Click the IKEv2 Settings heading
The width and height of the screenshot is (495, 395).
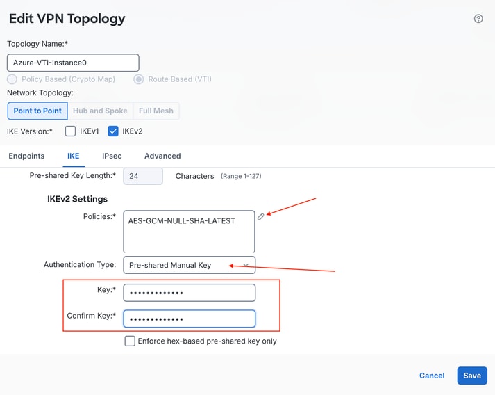77,199
